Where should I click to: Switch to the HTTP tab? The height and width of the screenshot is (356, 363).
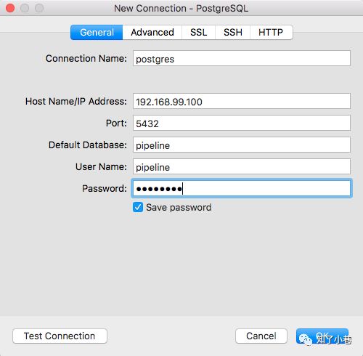click(271, 32)
